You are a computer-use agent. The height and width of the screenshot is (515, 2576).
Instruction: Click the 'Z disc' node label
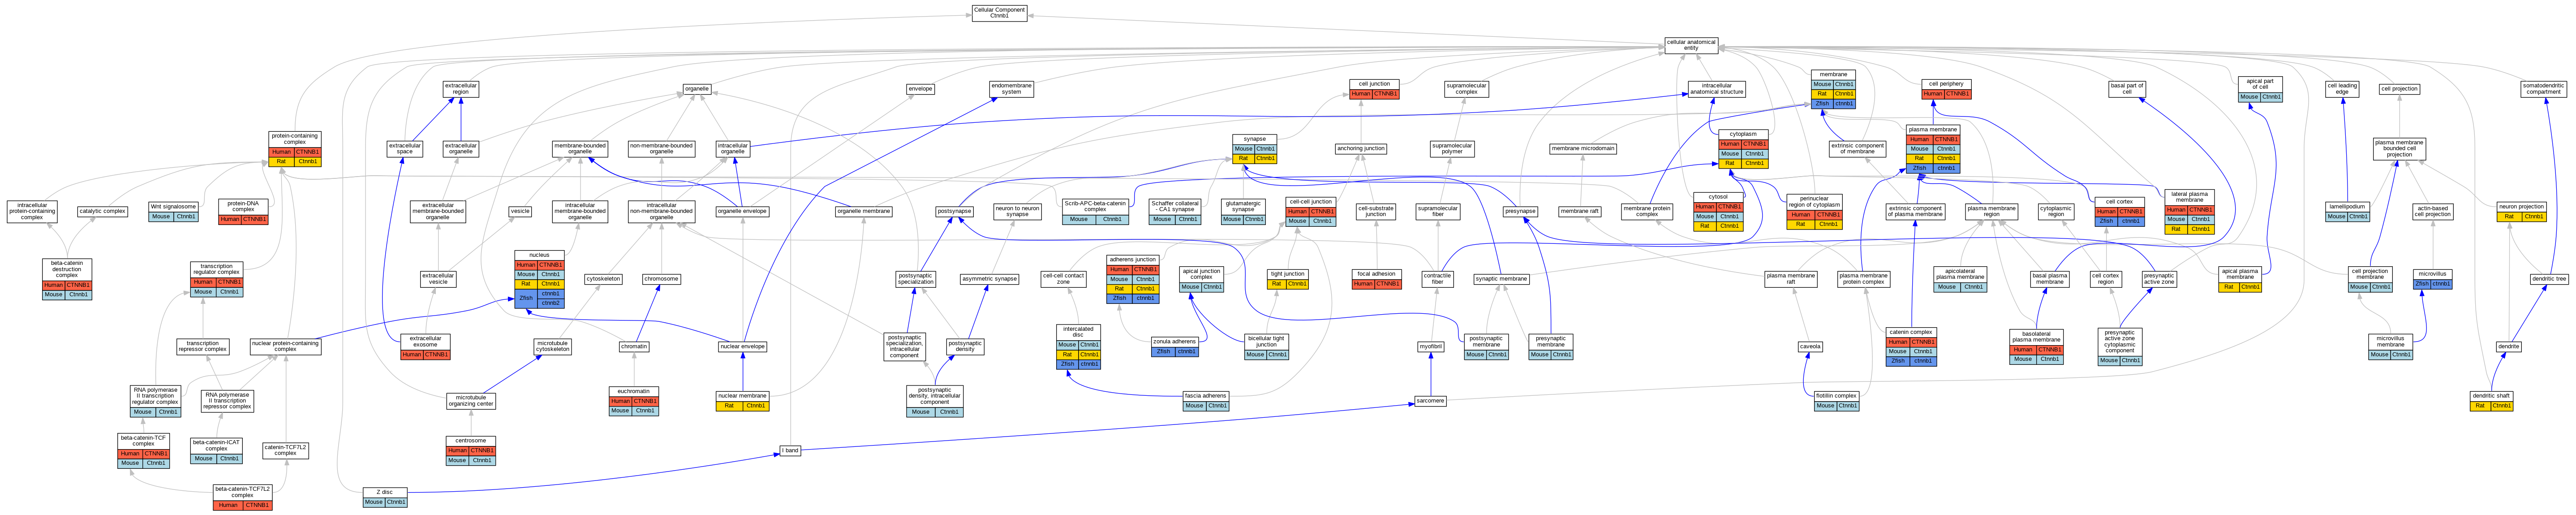point(385,492)
